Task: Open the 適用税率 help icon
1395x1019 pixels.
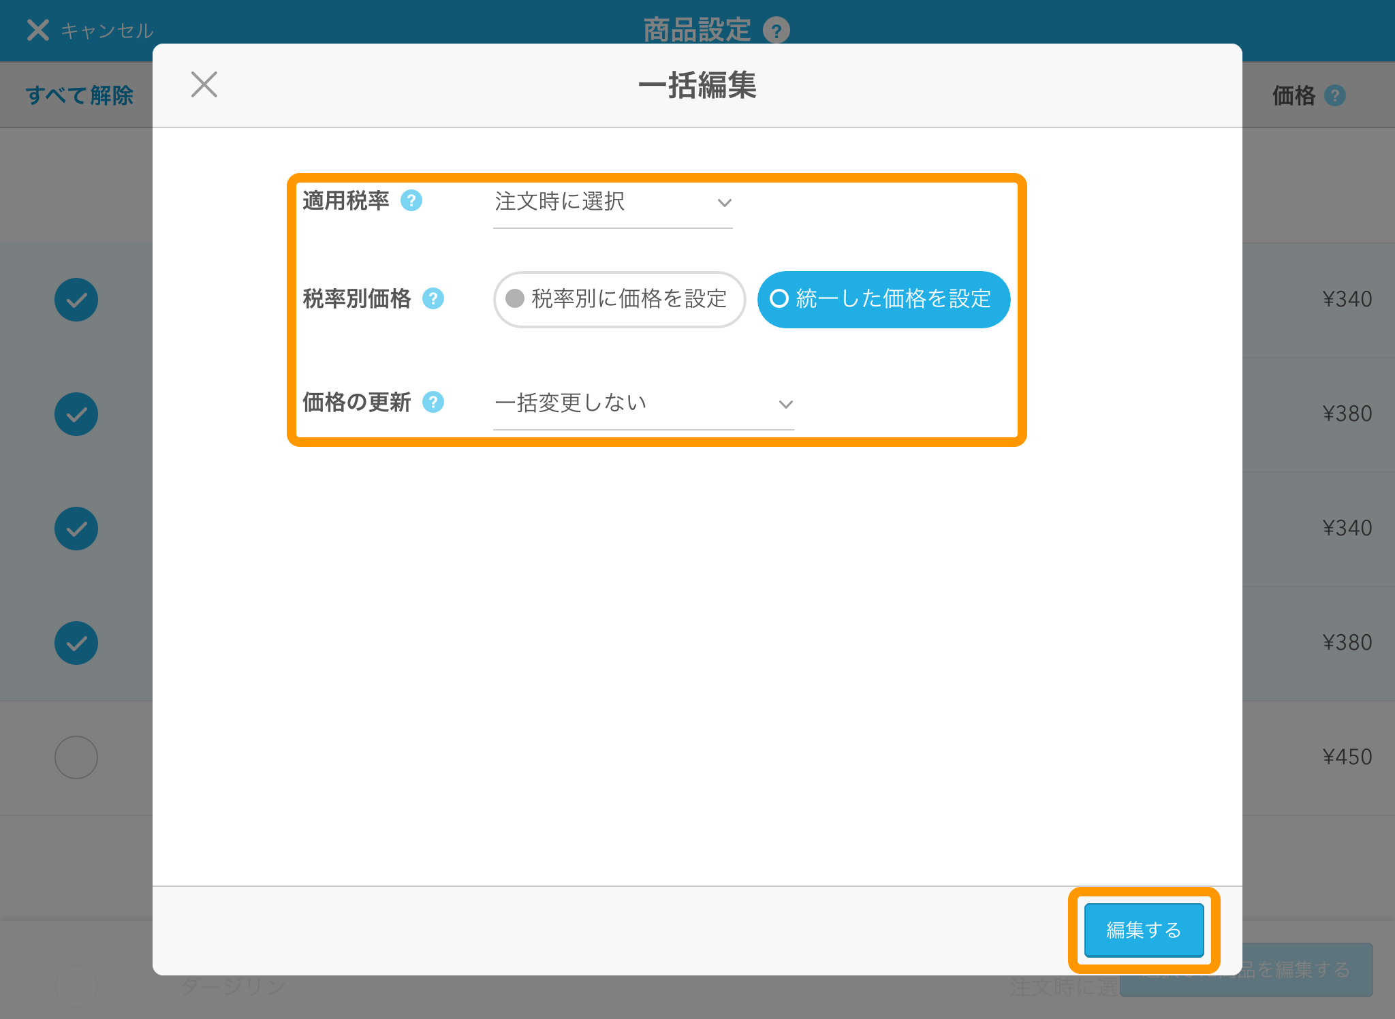Action: [x=412, y=200]
